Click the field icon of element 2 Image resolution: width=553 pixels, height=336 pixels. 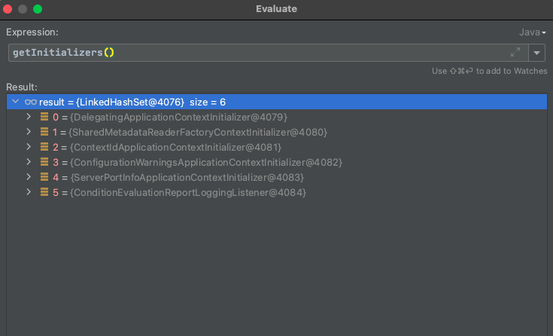pyautogui.click(x=44, y=147)
